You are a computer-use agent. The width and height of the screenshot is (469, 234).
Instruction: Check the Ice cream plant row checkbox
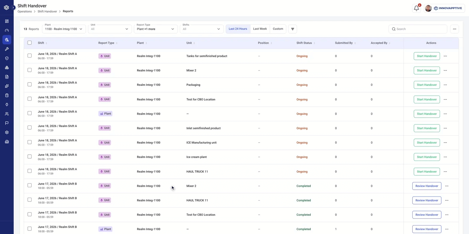(x=30, y=156)
